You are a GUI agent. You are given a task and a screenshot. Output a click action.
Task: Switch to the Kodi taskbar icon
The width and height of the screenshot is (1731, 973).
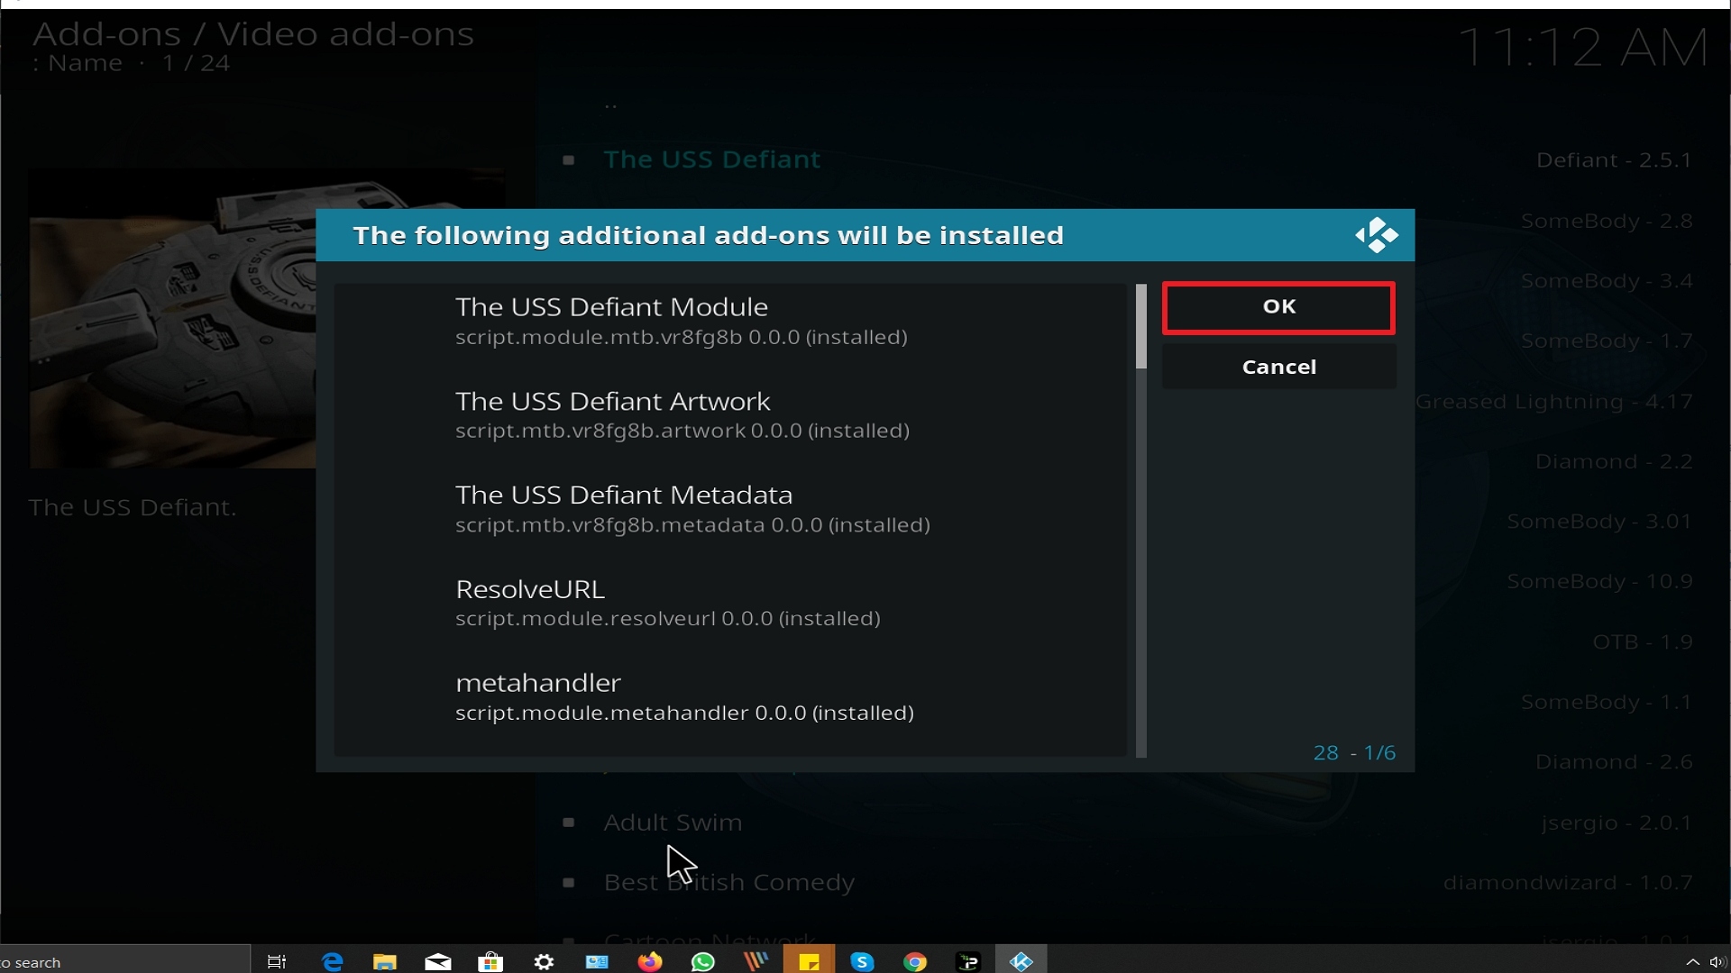tap(1021, 961)
